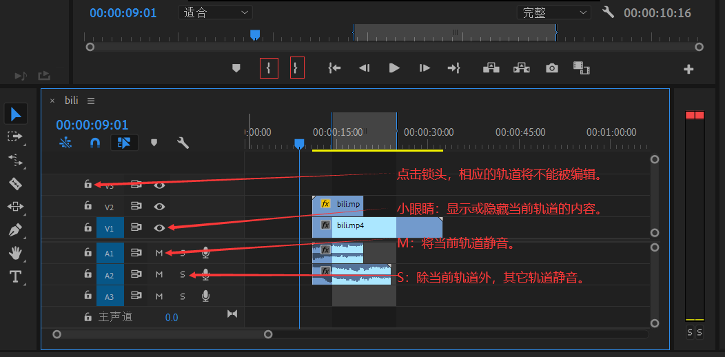Lock the A1 track
The height and width of the screenshot is (357, 725).
pyautogui.click(x=88, y=252)
